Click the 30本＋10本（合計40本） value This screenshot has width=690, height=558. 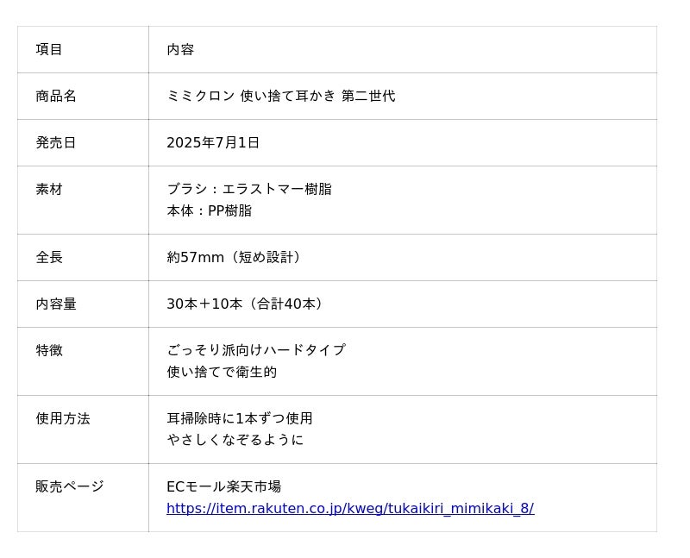[x=246, y=304]
